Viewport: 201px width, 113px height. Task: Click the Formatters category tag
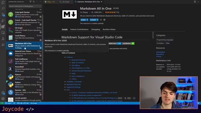pos(160,43)
